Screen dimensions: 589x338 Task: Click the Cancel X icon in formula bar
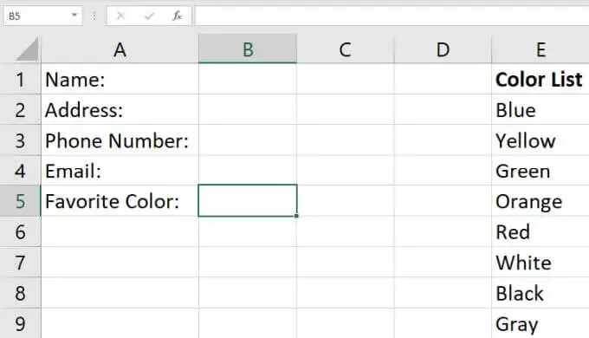pos(120,16)
